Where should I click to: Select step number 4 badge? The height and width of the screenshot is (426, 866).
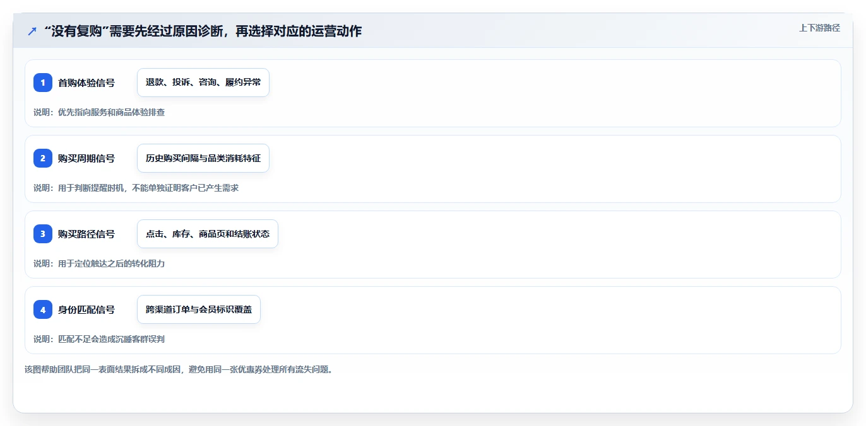[43, 309]
